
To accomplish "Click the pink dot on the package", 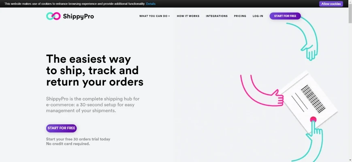I will [x=313, y=119].
